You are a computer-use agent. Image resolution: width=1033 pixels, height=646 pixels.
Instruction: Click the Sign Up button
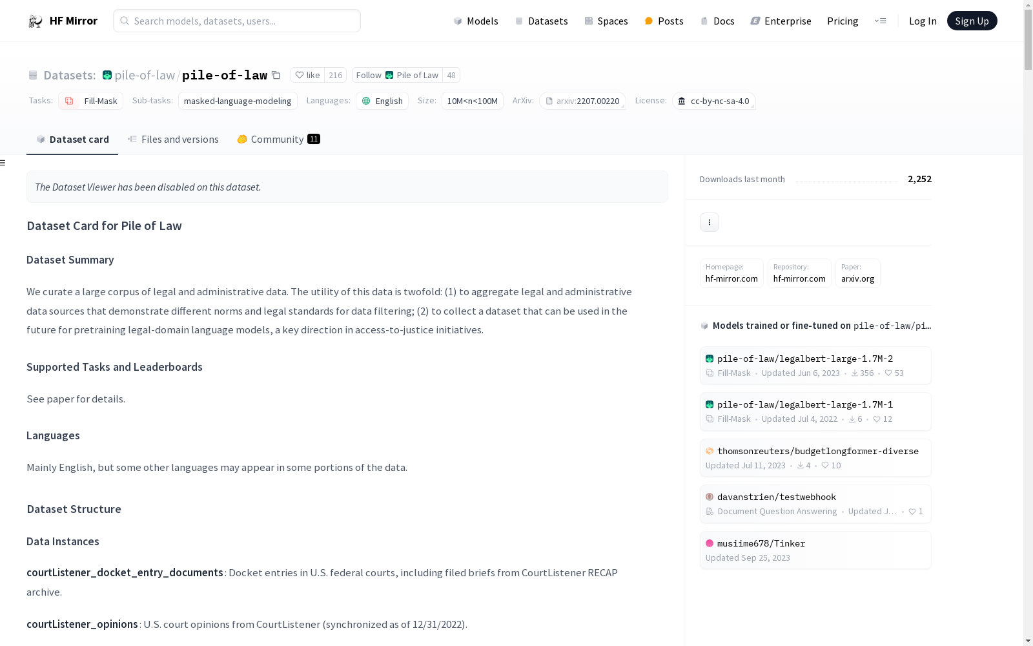972,21
